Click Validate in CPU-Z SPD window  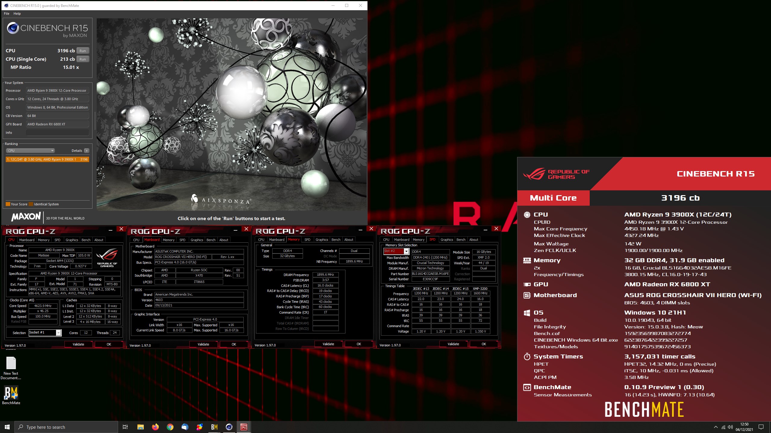coord(453,344)
